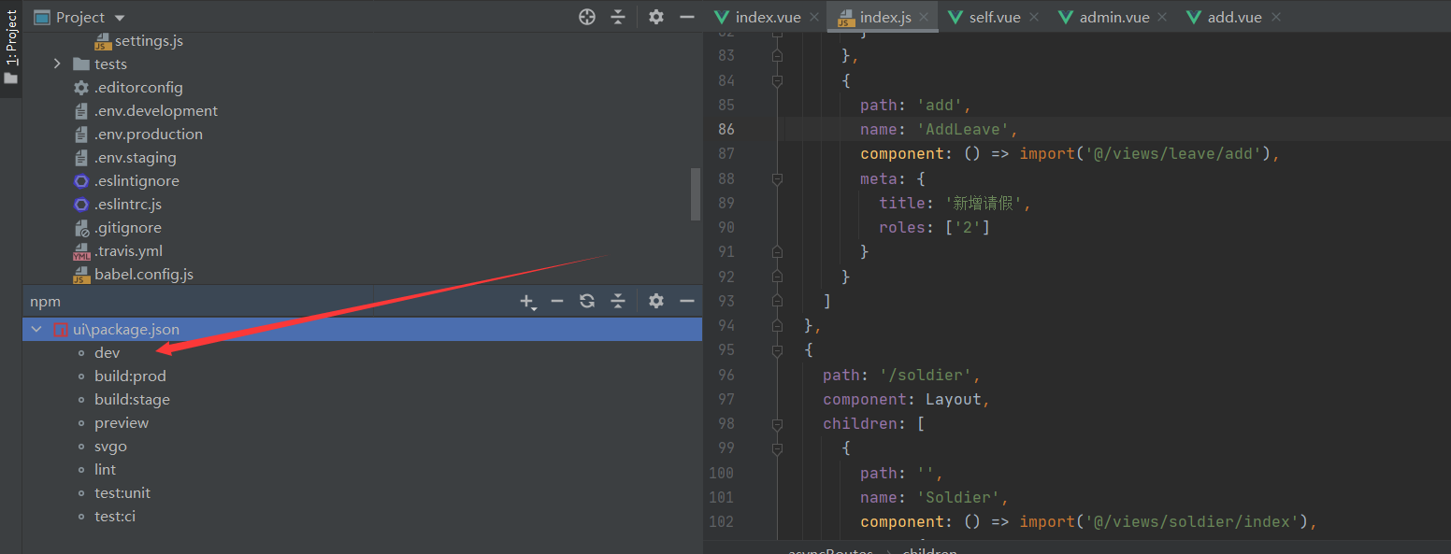Hide the npm tool window
The width and height of the screenshot is (1451, 554).
click(687, 301)
